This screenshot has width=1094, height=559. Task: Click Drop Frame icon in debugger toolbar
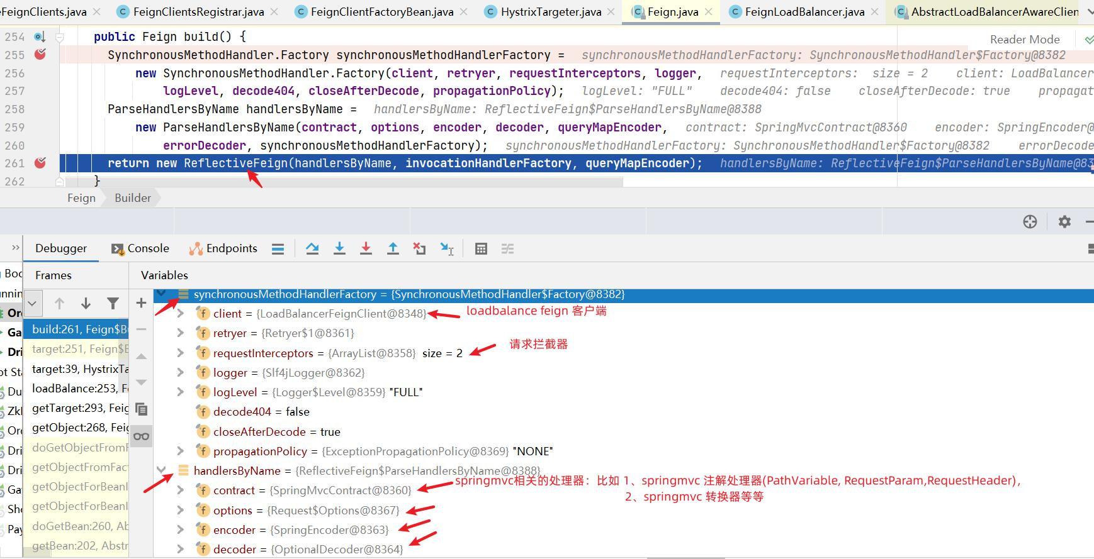coord(419,248)
